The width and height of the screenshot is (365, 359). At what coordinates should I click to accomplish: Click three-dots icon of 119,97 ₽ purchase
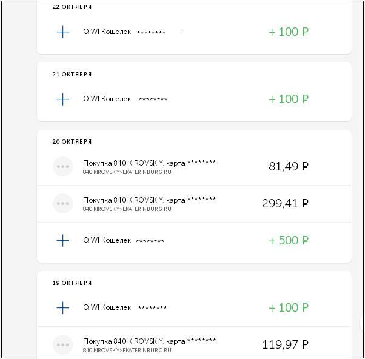coord(62,345)
